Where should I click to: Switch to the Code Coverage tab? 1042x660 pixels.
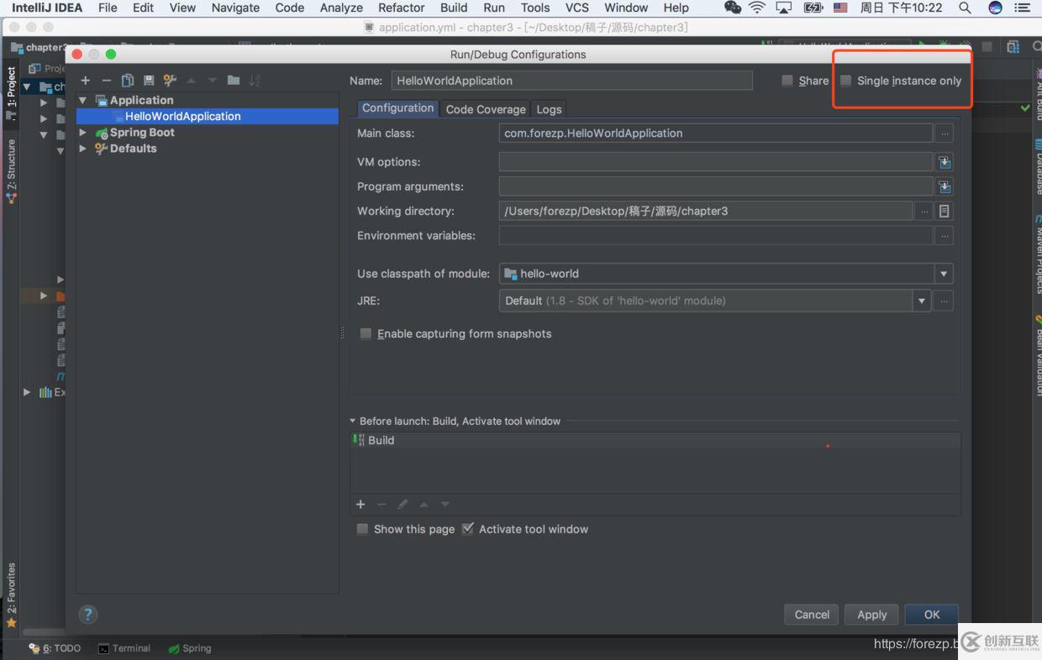(x=485, y=109)
